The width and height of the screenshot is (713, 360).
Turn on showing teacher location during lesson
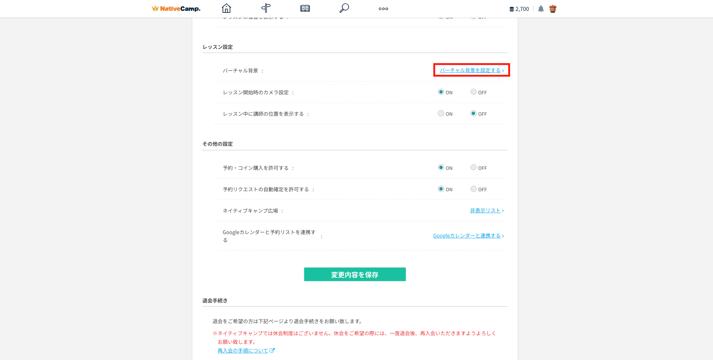[441, 113]
